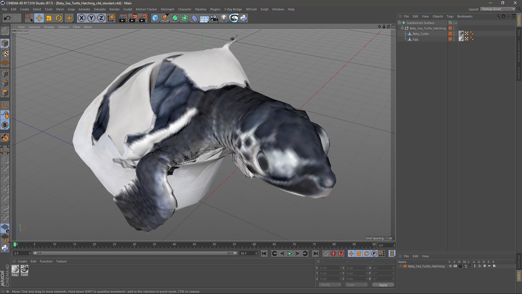Open the Scale mode dropdown

click(x=356, y=285)
